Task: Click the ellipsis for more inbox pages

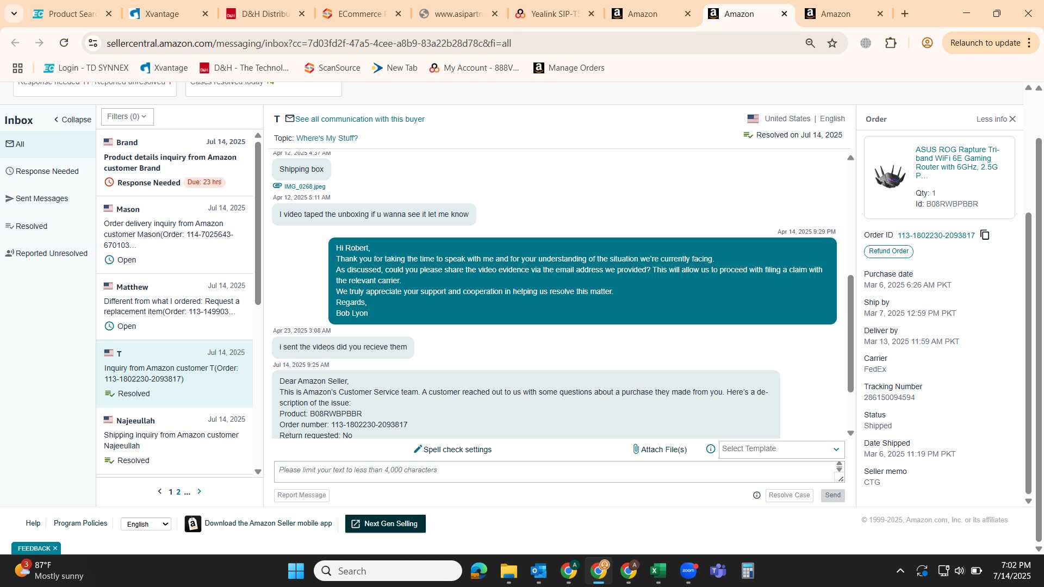Action: coord(187,492)
